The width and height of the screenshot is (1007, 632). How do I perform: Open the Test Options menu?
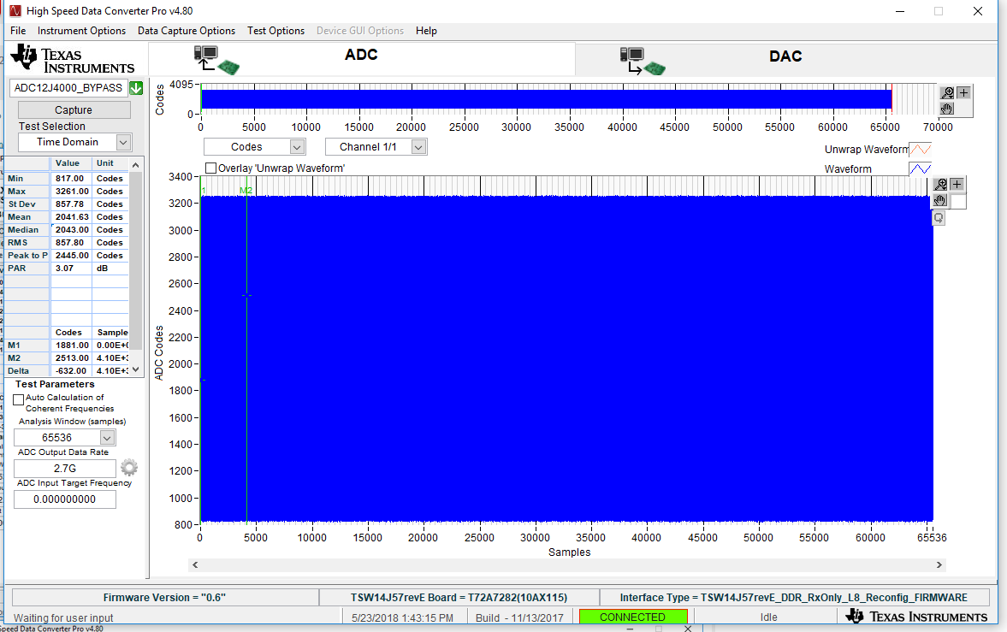(275, 31)
